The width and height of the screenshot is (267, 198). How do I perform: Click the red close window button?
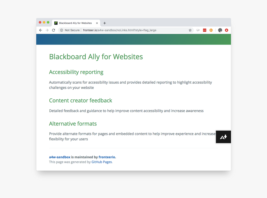[40, 22]
